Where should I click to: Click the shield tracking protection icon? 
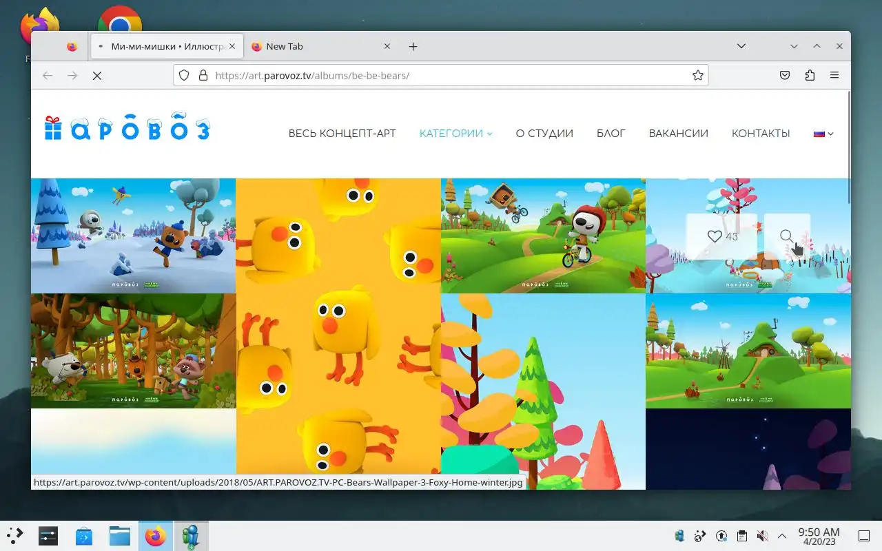point(184,76)
